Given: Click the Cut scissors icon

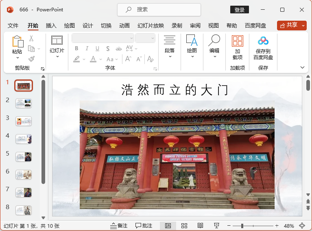Looking at the screenshot, I should (31, 38).
